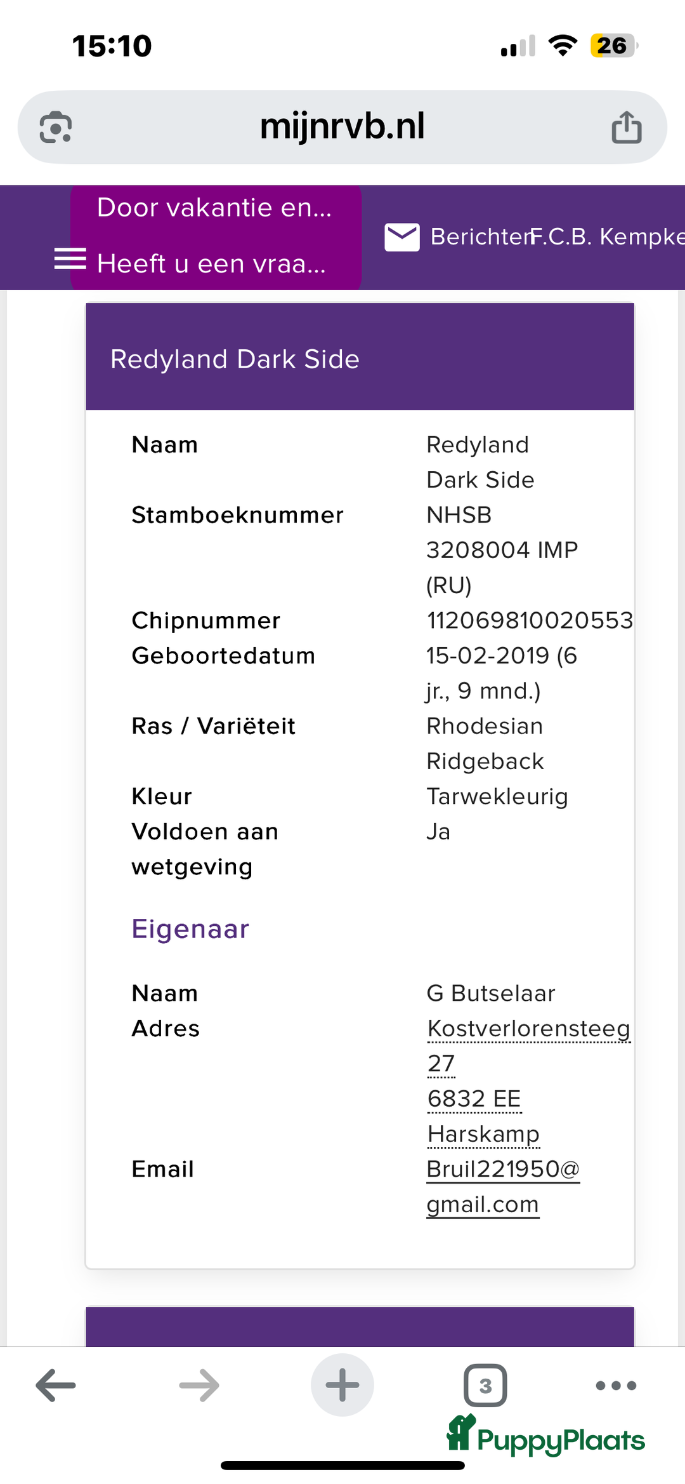Open the 'Heeft u een vraa...' notice
Image resolution: width=685 pixels, height=1484 pixels.
211,264
